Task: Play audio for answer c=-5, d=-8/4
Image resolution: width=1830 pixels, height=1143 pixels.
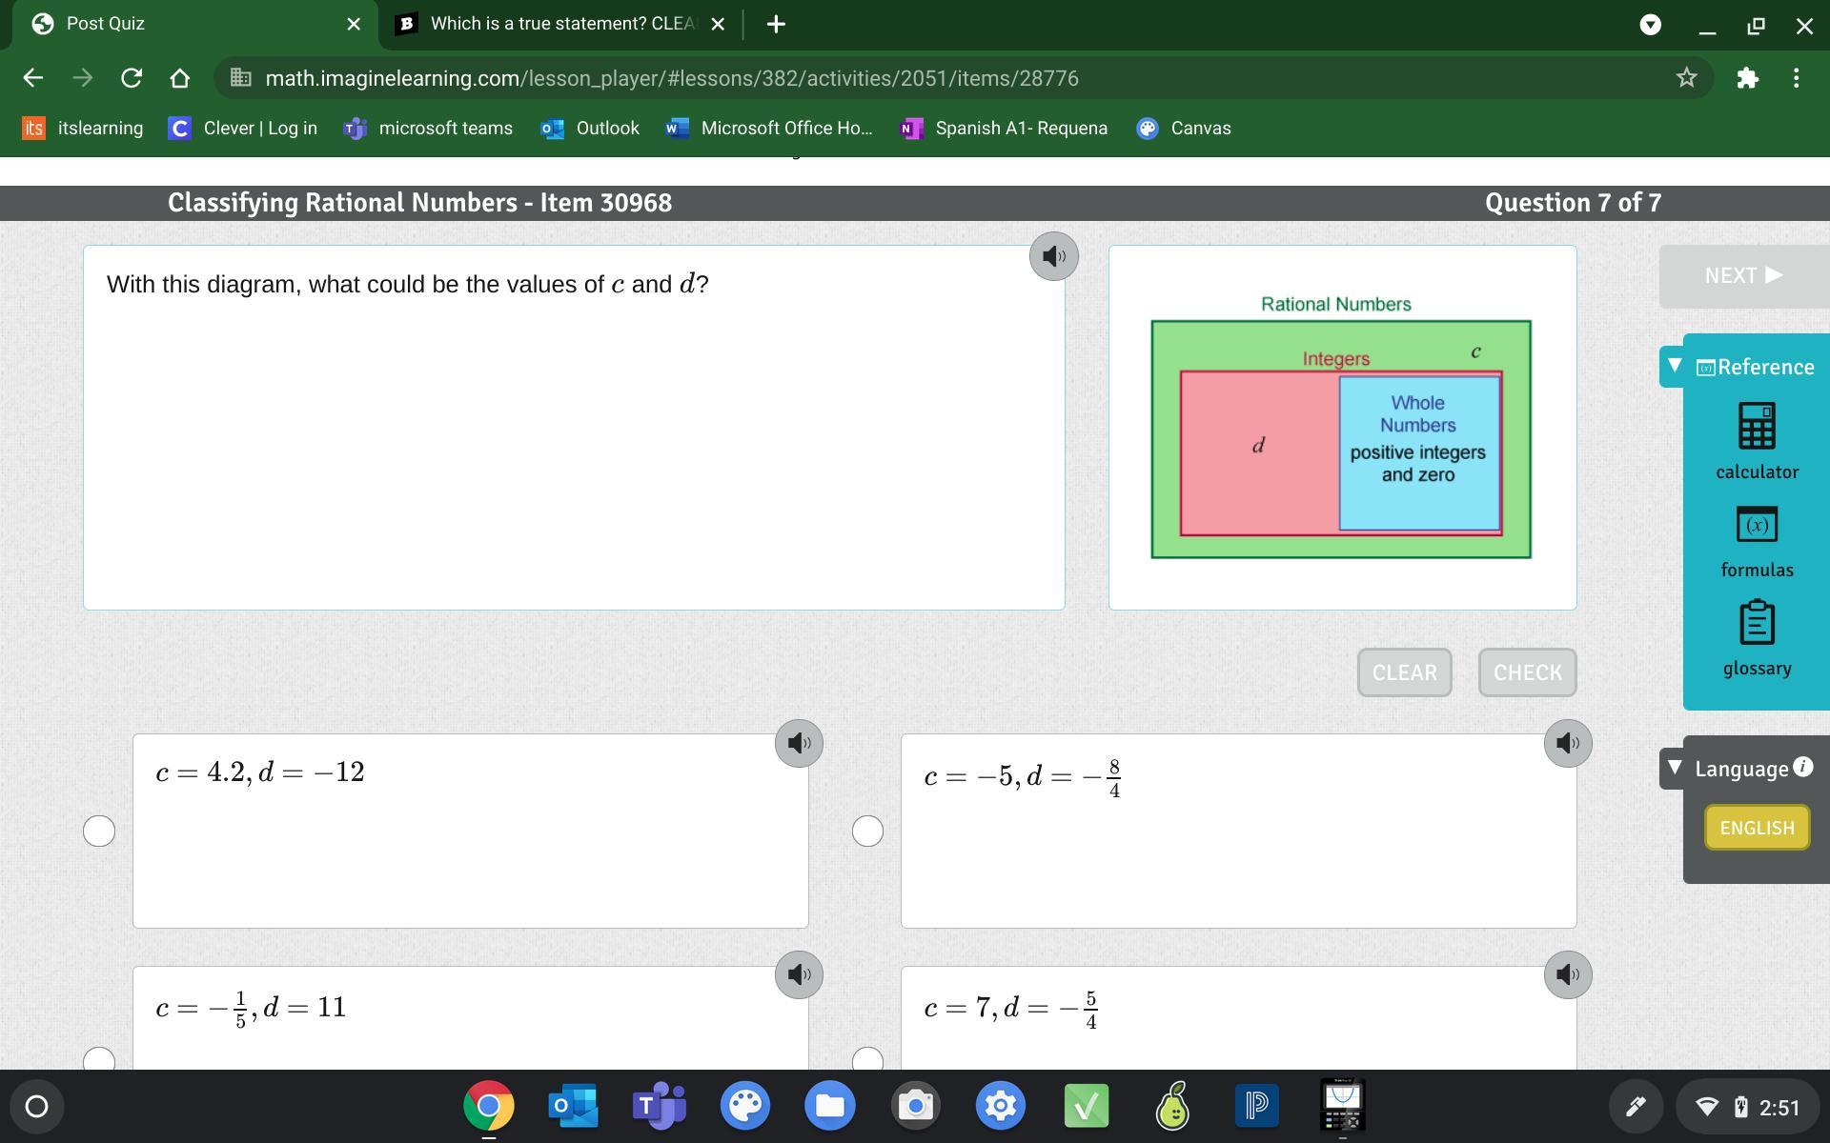Action: (1567, 743)
